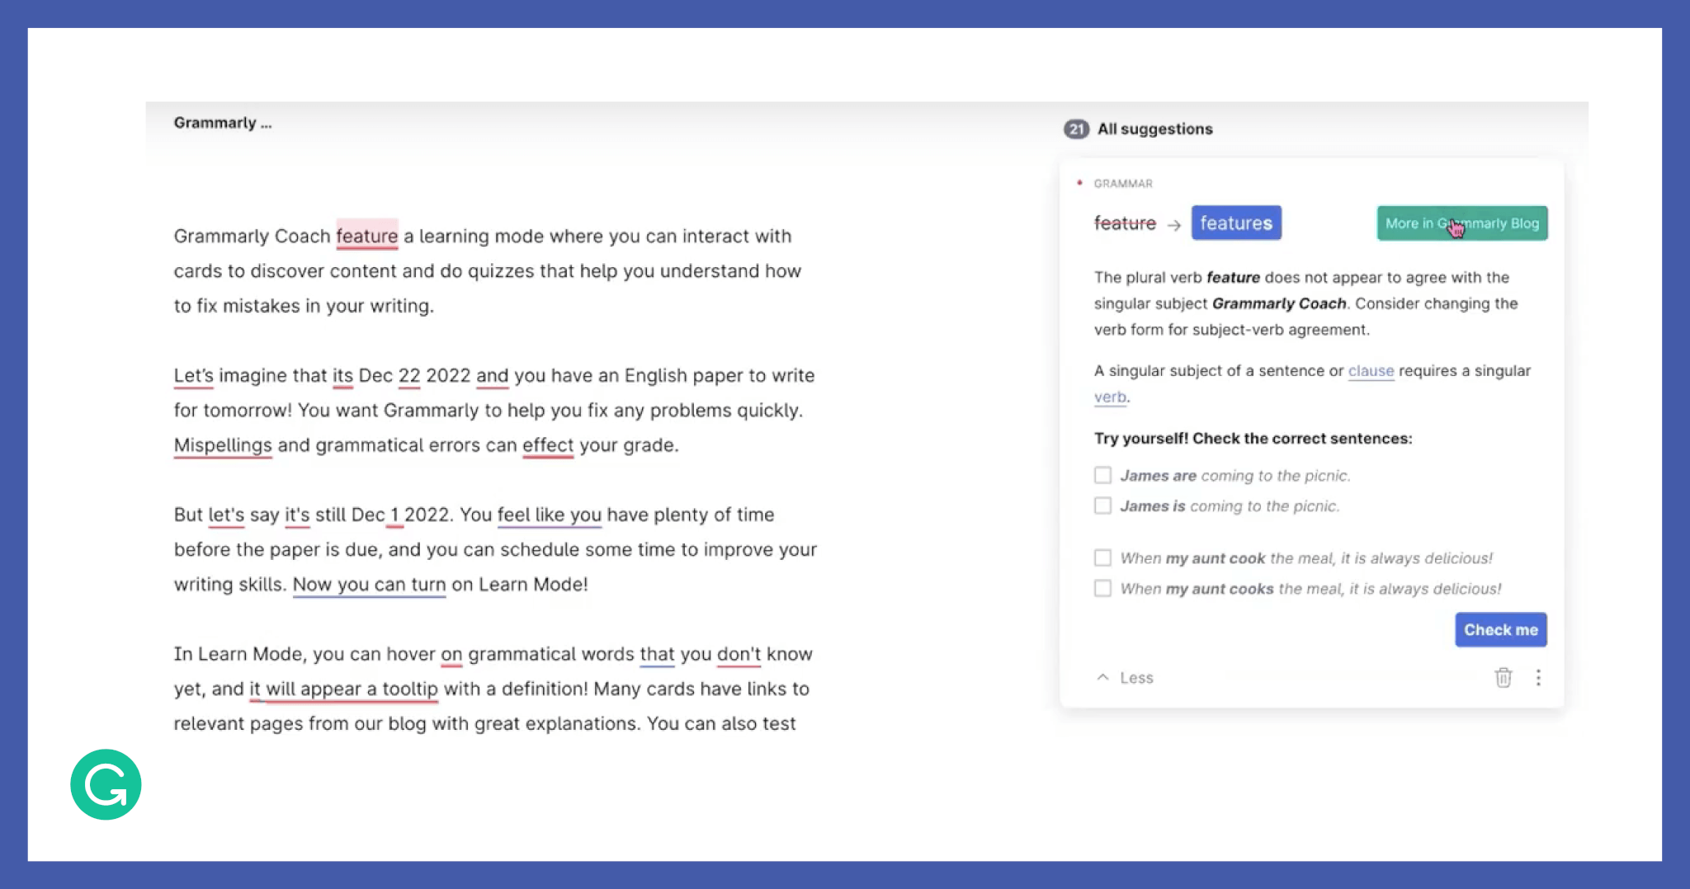Screen dimensions: 1690x889
Task: Tick 'When my aunt cook the meal' checkbox
Action: coord(1102,557)
